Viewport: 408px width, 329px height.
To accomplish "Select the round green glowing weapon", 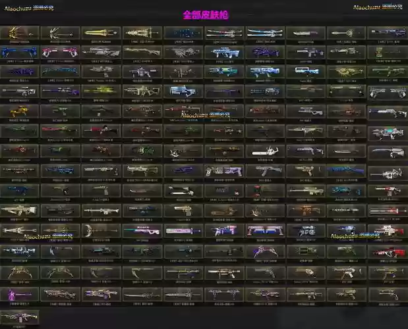I will (x=142, y=151).
